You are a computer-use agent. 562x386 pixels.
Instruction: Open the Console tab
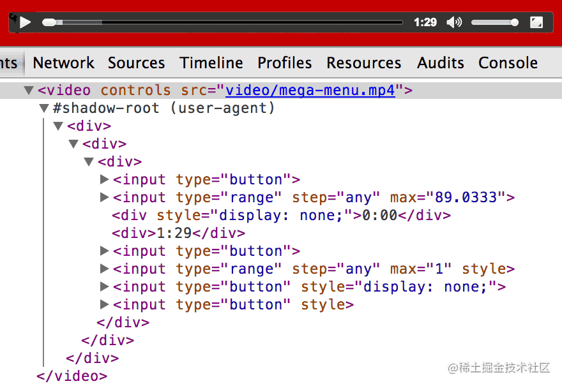[x=508, y=63]
